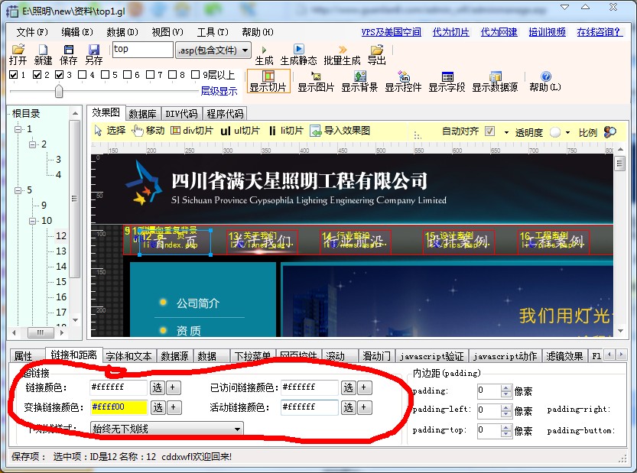Image resolution: width=637 pixels, height=473 pixels.
Task: Open the 透明度 transparency dropdown arrow
Action: tap(567, 132)
